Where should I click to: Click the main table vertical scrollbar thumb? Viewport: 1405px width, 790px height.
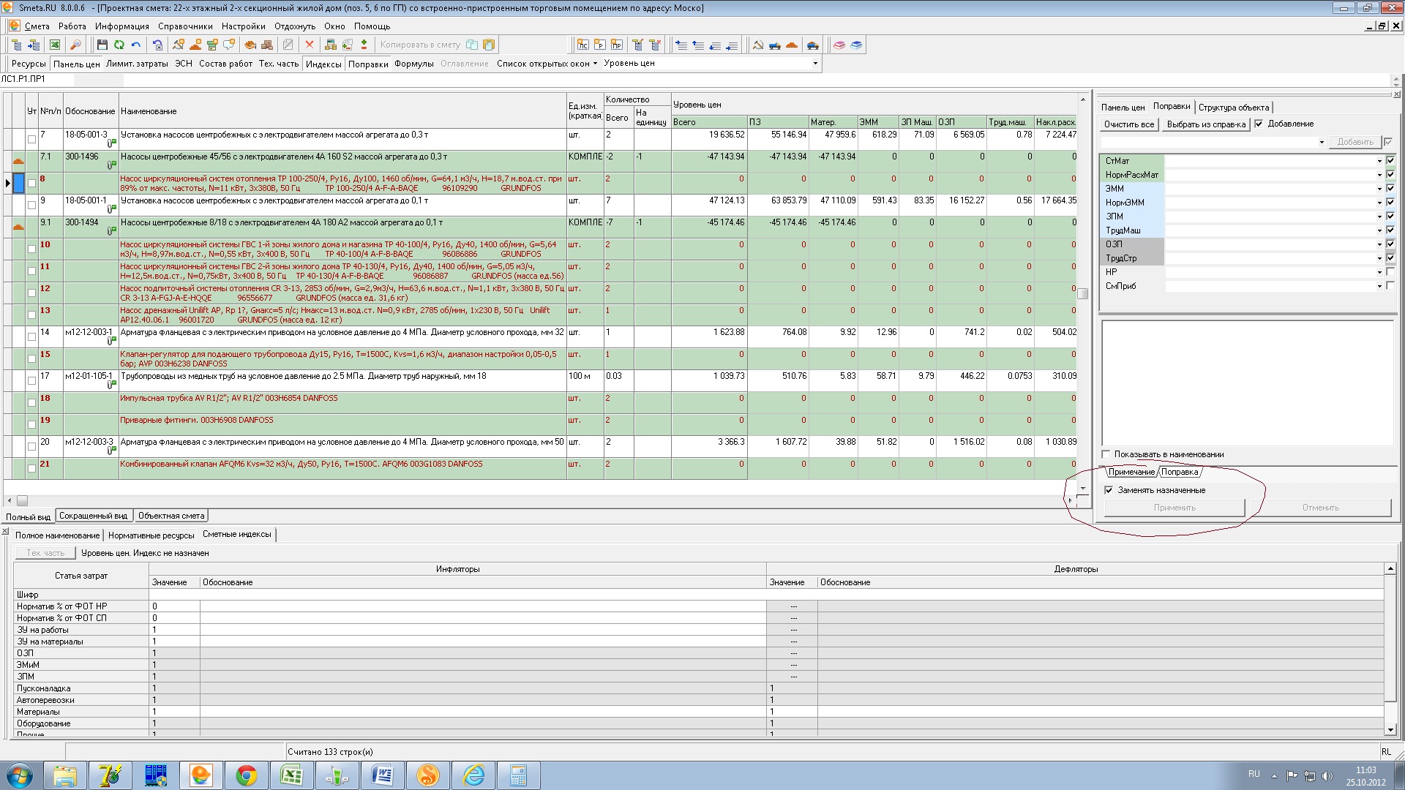click(x=1083, y=293)
